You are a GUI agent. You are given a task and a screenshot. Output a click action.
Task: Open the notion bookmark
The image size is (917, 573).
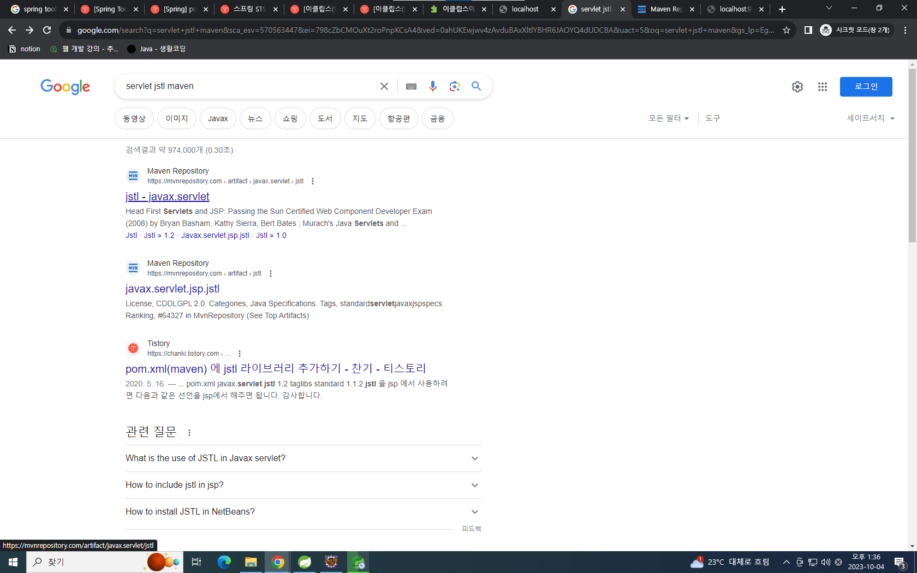coord(25,49)
